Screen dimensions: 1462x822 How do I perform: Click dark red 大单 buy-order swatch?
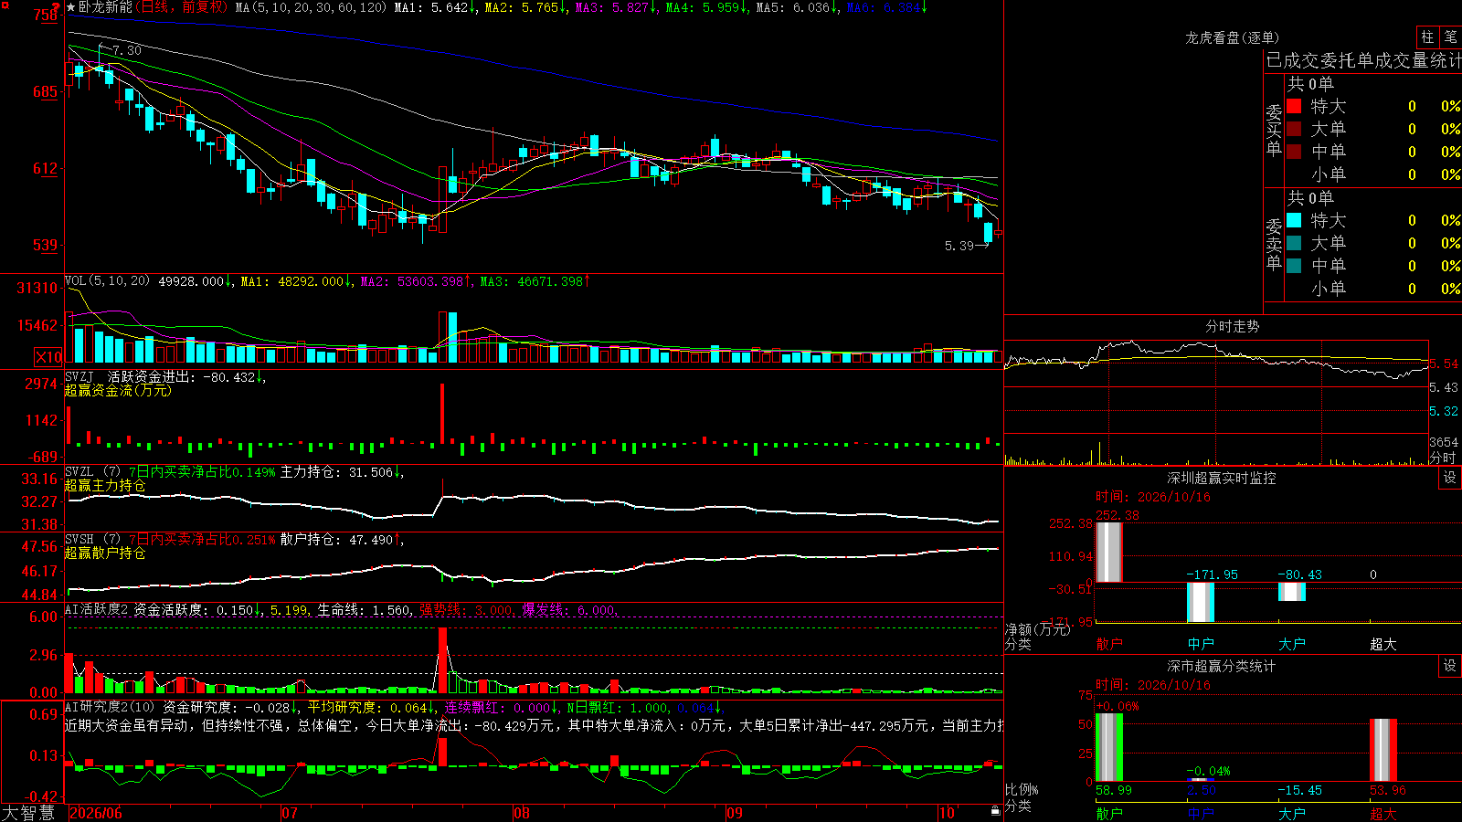1294,129
